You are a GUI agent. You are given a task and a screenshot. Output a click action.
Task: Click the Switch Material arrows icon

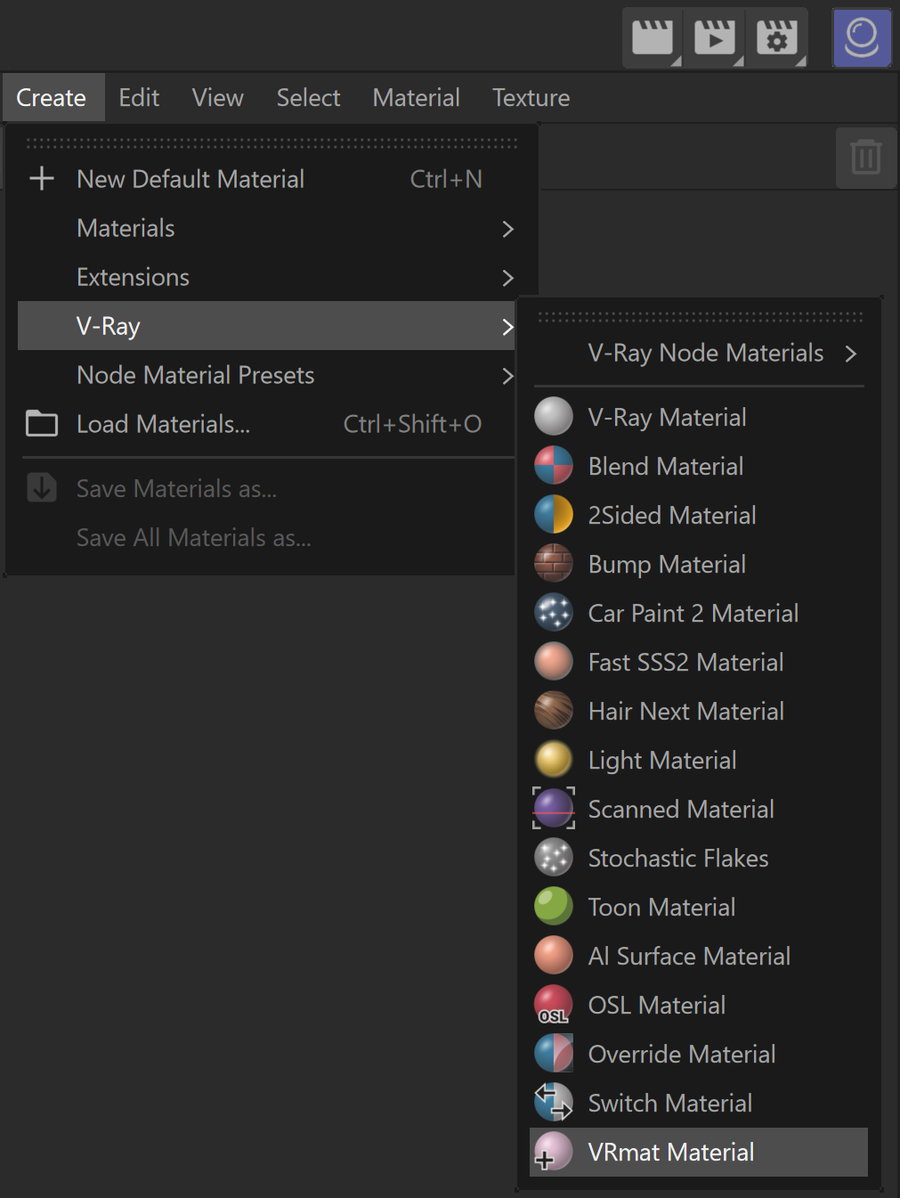tap(554, 1103)
